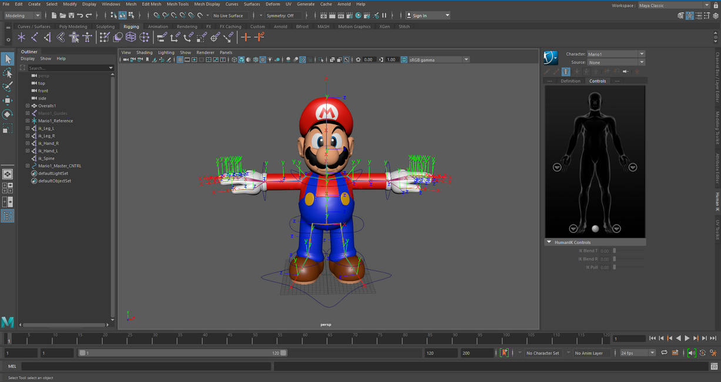Click the Save Scene icon
721x382 pixels.
(x=71, y=15)
